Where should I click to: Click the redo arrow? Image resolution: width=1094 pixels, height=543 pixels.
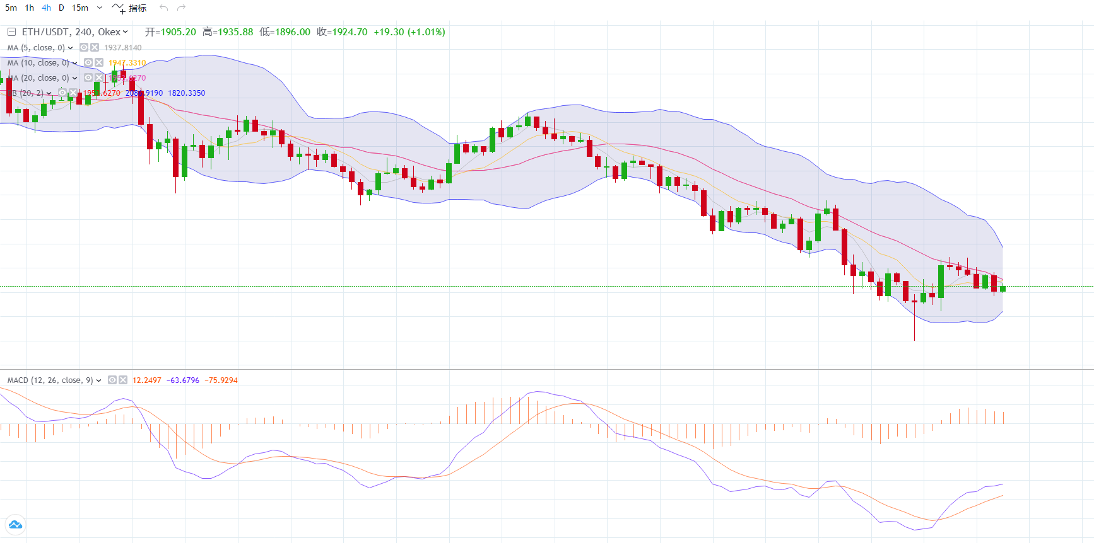click(x=182, y=8)
